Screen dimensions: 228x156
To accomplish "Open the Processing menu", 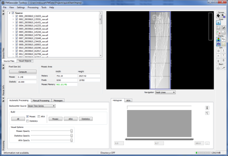I will coord(33,8).
